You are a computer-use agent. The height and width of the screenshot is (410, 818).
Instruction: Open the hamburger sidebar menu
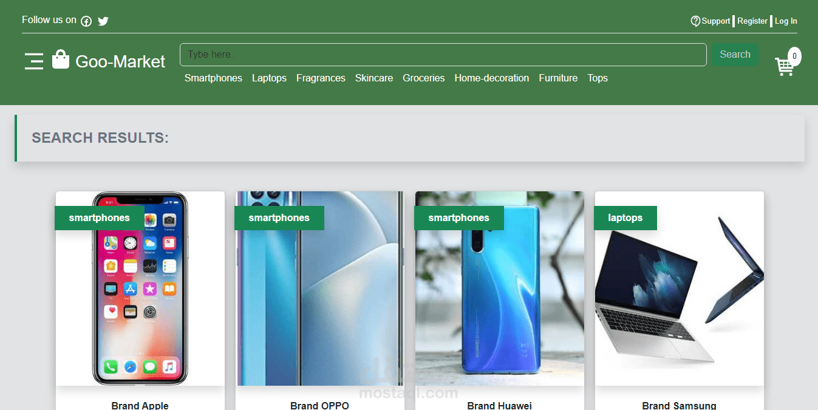pyautogui.click(x=34, y=61)
